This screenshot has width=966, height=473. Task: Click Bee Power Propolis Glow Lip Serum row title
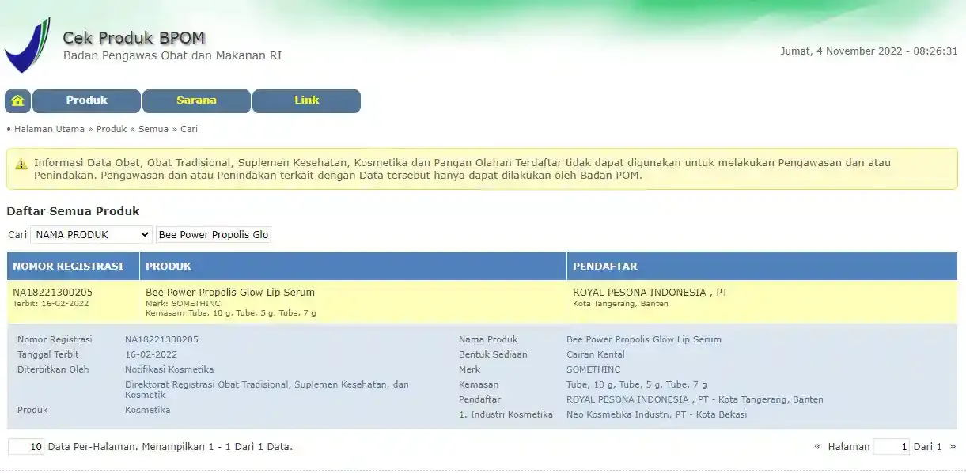230,293
